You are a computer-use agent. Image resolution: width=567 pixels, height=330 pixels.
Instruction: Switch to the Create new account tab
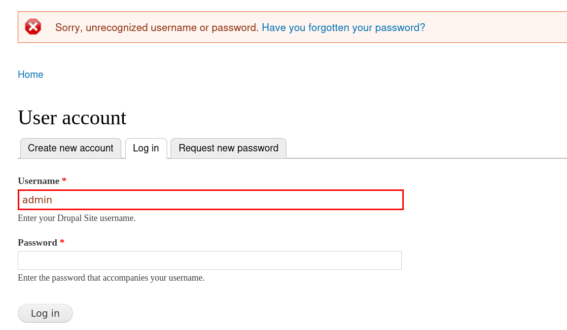click(71, 148)
